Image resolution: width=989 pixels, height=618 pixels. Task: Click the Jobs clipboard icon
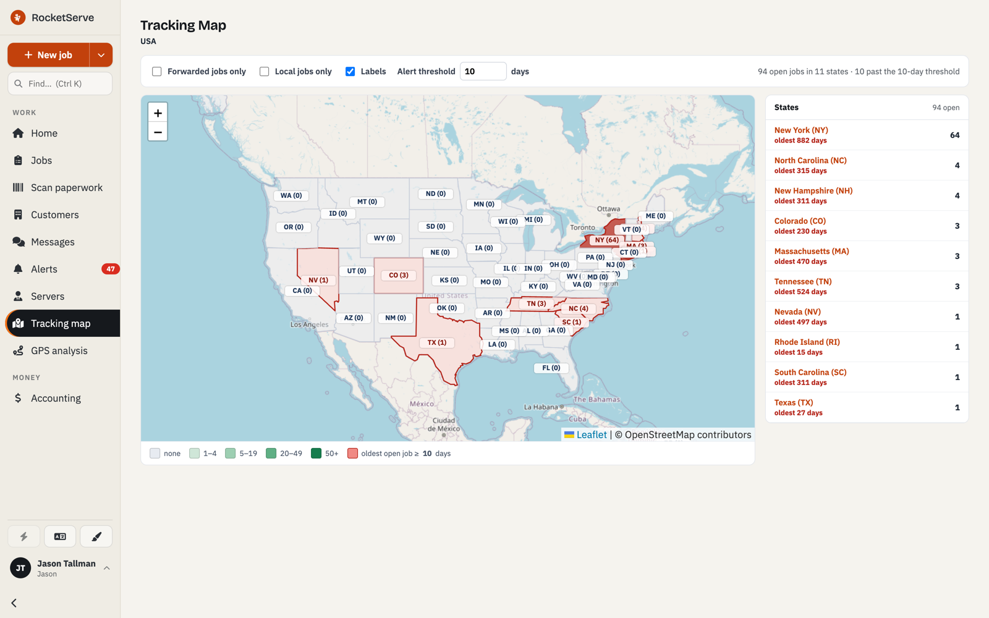[x=19, y=160]
